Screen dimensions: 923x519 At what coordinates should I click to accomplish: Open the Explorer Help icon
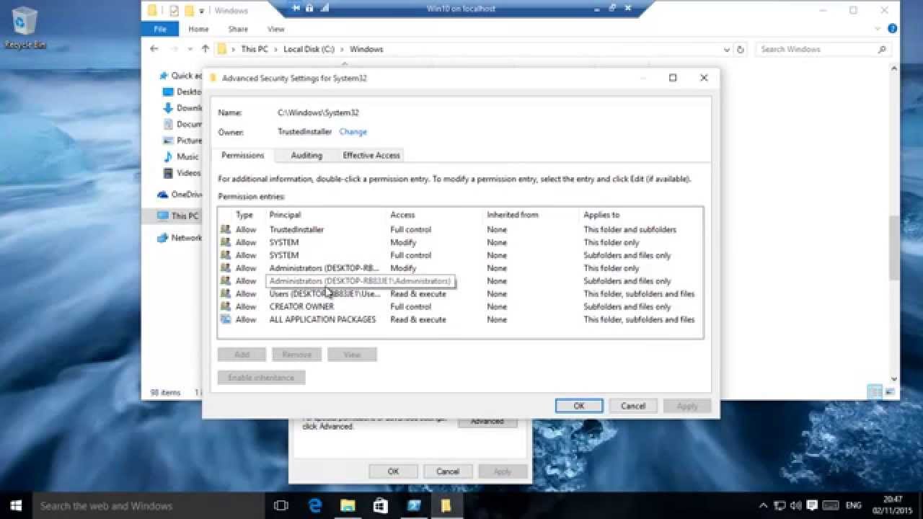click(892, 29)
